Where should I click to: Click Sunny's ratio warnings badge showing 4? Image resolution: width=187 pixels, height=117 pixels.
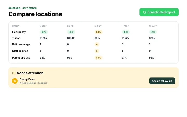[x=97, y=44]
